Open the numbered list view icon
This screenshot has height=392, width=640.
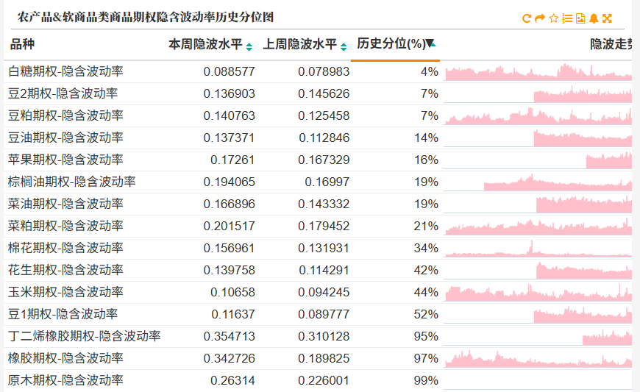point(567,18)
